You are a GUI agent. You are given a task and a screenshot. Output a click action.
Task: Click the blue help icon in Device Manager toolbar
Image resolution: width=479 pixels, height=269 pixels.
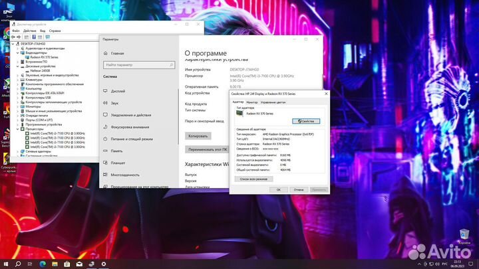point(34,37)
